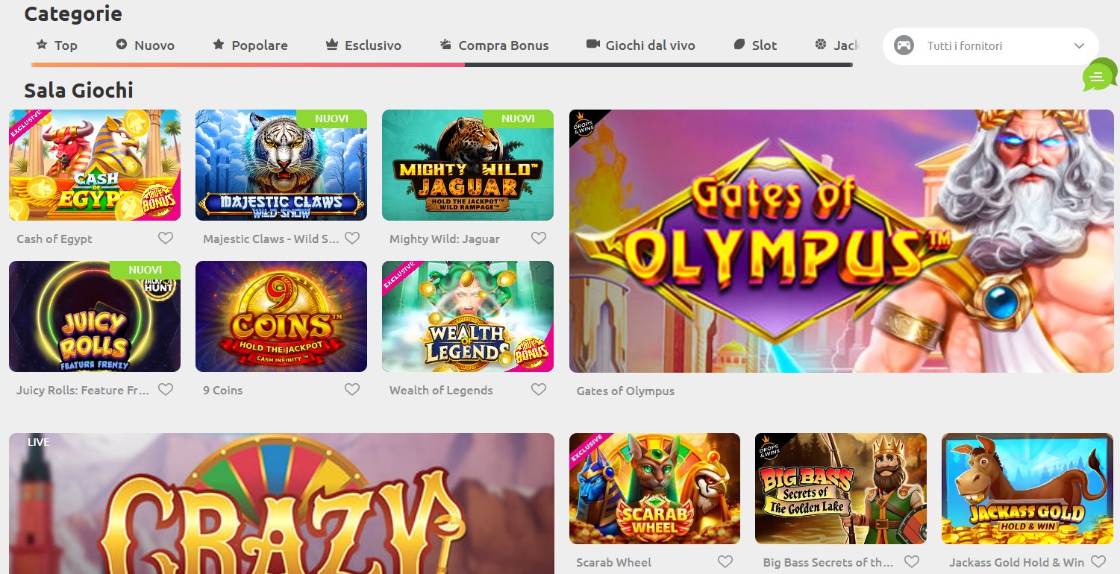The height and width of the screenshot is (574, 1120).
Task: Favorite Cash of Egypt with heart
Action: pyautogui.click(x=166, y=239)
